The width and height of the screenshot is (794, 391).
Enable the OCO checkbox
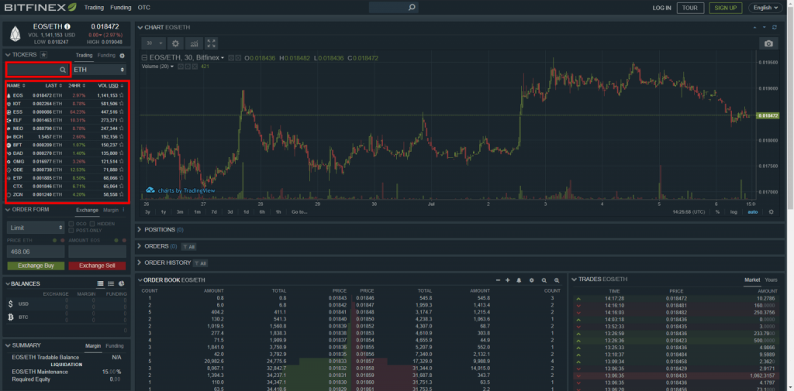coord(71,224)
